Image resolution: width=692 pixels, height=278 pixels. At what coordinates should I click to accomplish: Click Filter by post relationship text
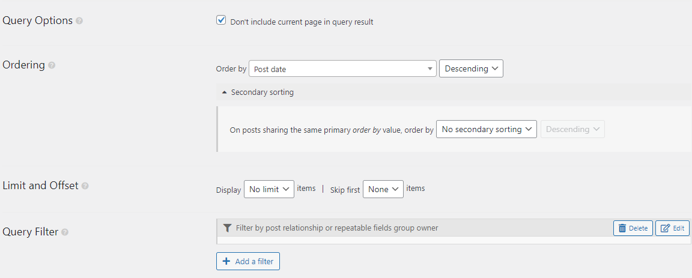[x=337, y=228]
